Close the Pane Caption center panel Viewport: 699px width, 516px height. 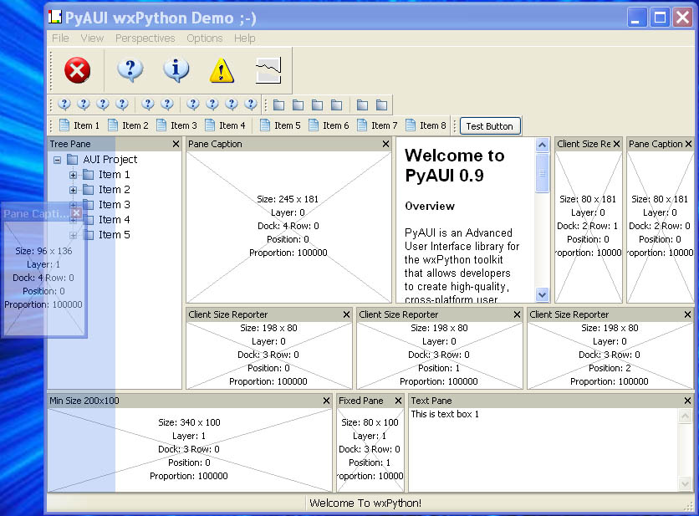click(385, 145)
